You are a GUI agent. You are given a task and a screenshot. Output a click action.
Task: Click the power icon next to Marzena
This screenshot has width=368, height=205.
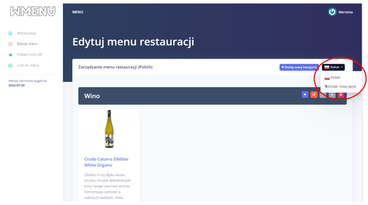332,12
